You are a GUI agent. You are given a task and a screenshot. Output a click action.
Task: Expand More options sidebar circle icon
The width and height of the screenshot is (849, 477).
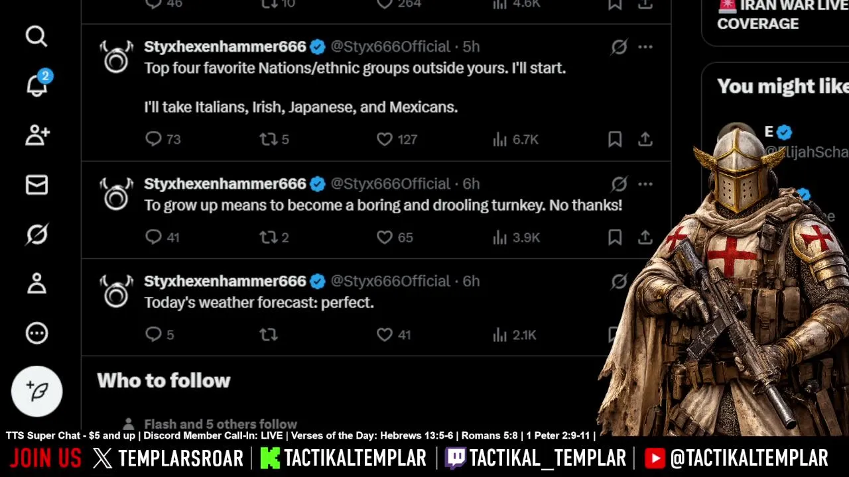(36, 333)
